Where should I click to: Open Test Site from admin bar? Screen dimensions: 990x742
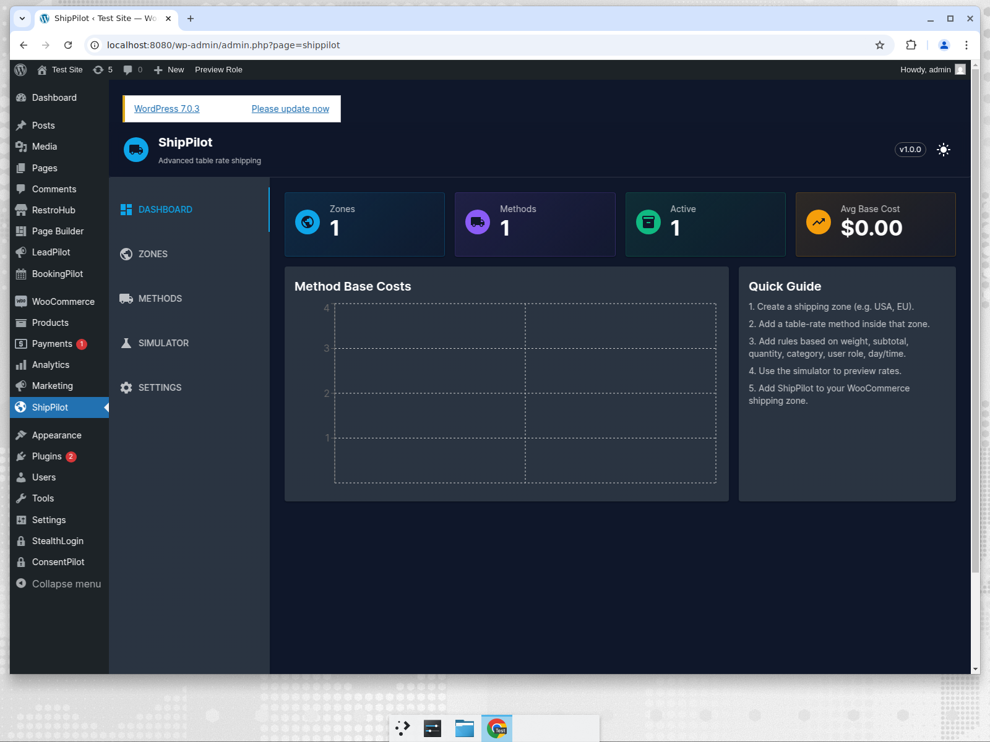pos(60,70)
